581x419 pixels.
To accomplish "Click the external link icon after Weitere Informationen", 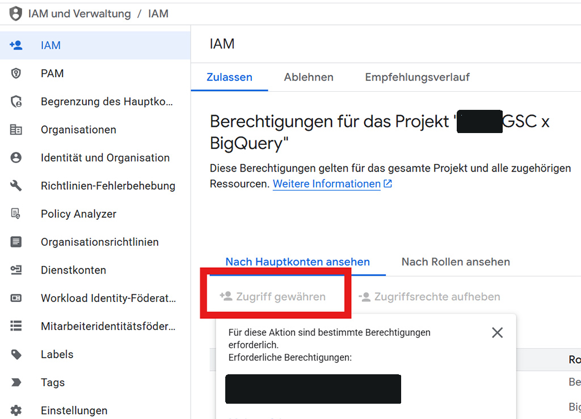I will click(x=388, y=184).
